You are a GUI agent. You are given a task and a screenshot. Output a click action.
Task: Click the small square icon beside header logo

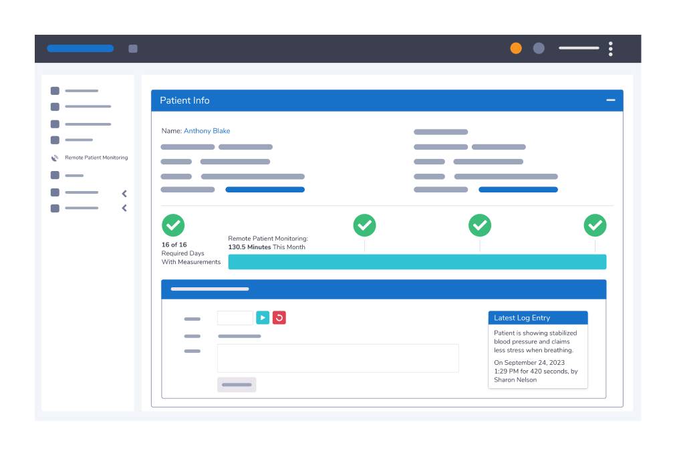(133, 49)
